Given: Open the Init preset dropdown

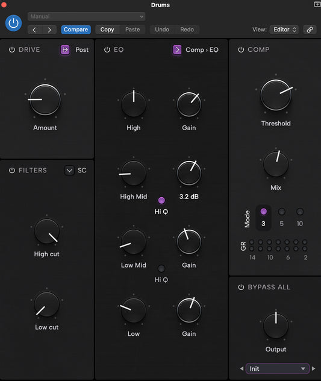Looking at the screenshot, I should tap(278, 368).
